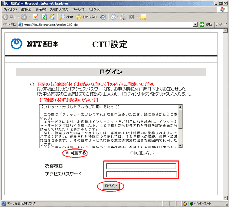Click the page scrollbar down arrow
The image size is (229, 207).
(225, 198)
